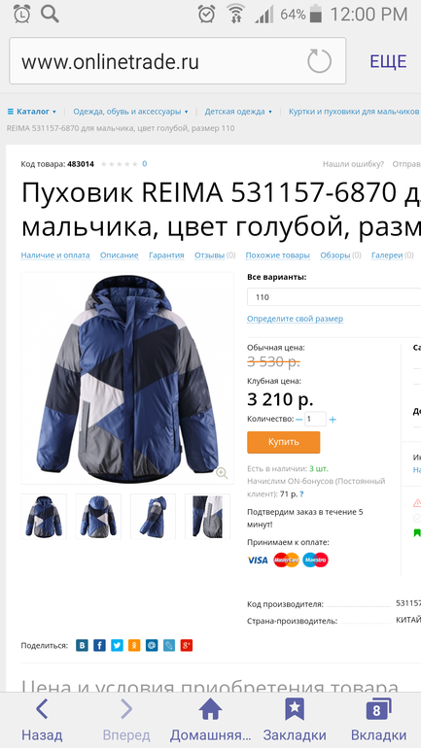Expand Детская одежда breadcrumb dropdown
Image resolution: width=421 pixels, height=748 pixels.
[238, 112]
